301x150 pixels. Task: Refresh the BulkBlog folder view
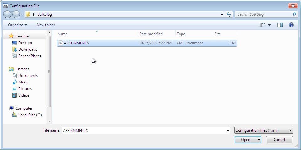[229, 14]
